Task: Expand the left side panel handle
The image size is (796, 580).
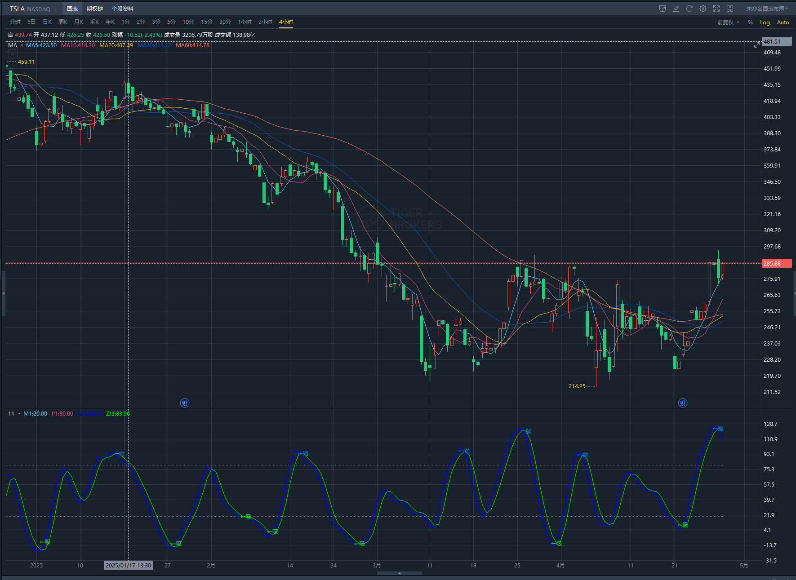Action: 3,293
